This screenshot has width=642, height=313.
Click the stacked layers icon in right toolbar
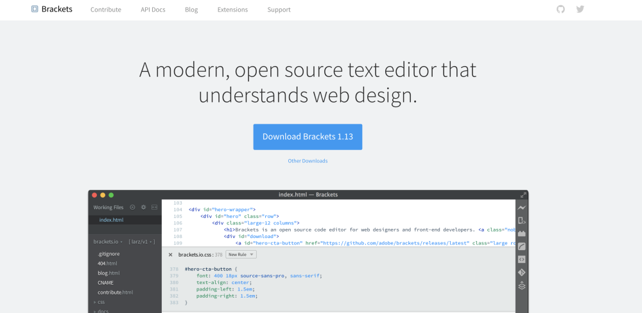point(521,285)
